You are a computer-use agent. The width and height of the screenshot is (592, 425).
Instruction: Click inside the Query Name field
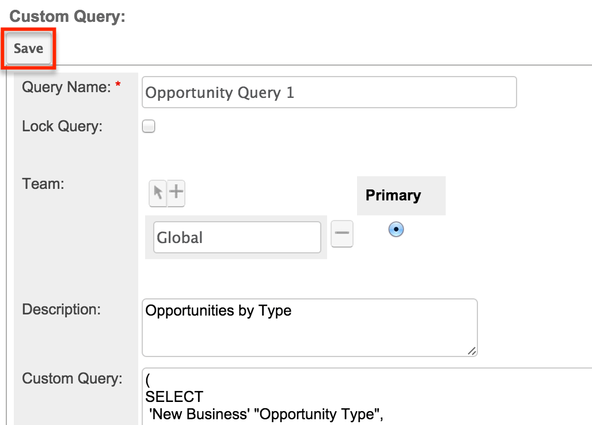point(328,92)
